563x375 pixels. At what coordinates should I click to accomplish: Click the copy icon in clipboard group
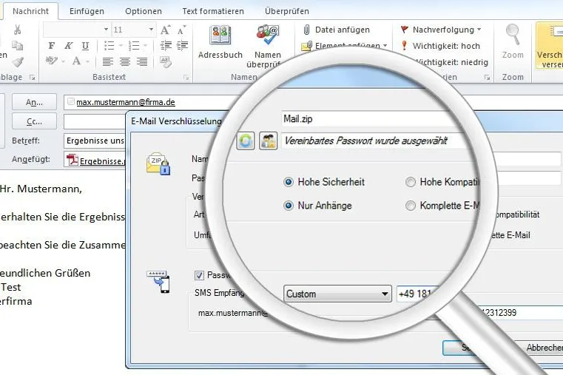coord(17,46)
